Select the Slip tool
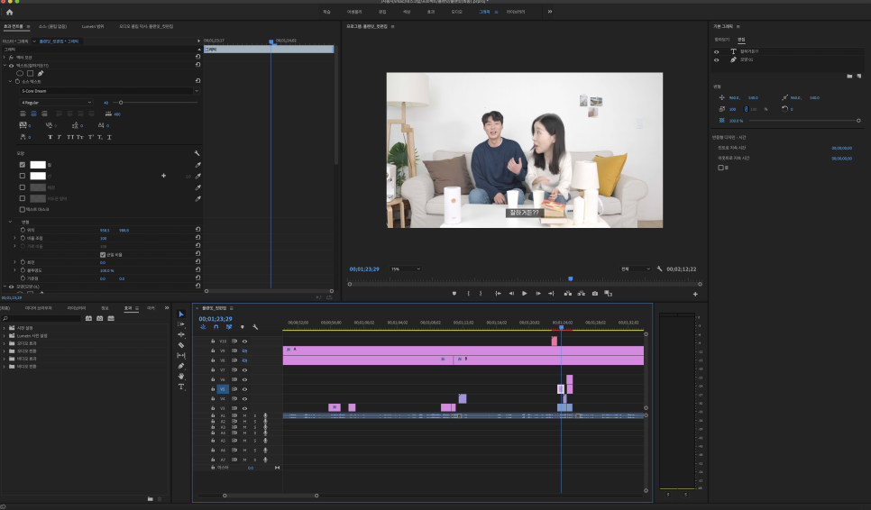 [181, 355]
